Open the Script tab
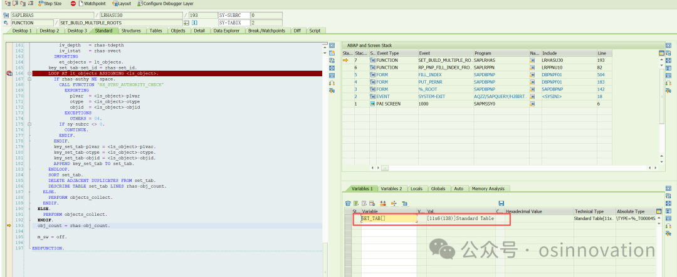 pyautogui.click(x=315, y=31)
